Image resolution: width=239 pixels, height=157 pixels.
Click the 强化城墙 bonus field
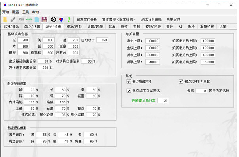tap(92, 115)
